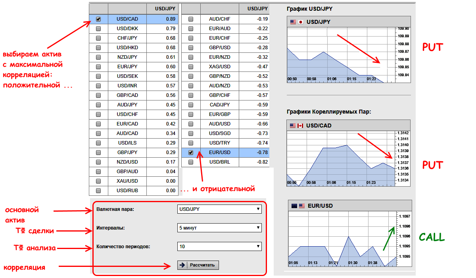Click the EUR/USD chart area

point(342,238)
